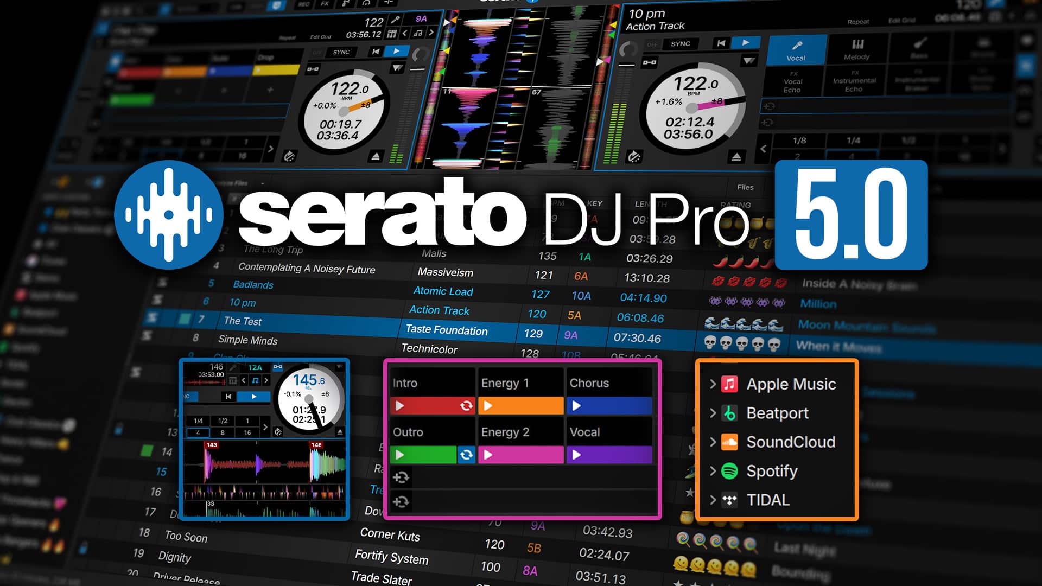Click the Spotify logo icon
Image resolution: width=1042 pixels, height=586 pixels.
(x=729, y=471)
